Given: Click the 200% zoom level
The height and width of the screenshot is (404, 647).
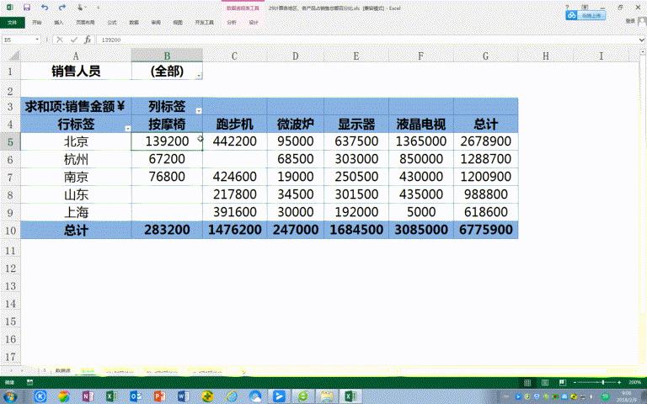Looking at the screenshot, I should click(x=634, y=383).
